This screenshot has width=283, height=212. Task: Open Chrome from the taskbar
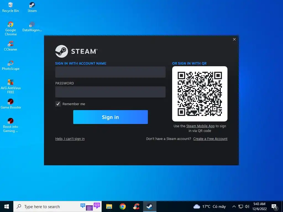[x=123, y=206]
